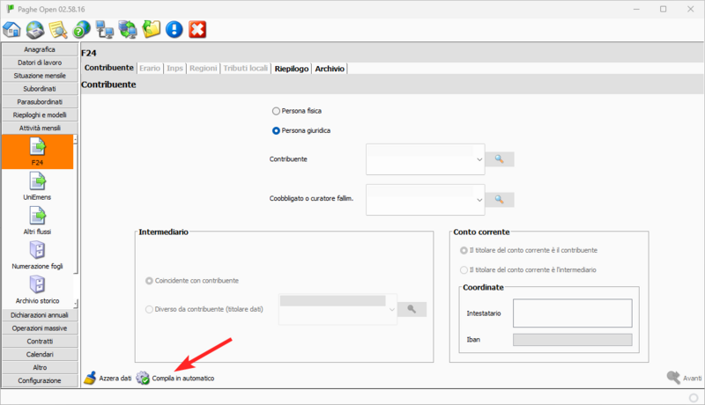Choose Diverso da contribuente radio option

click(x=148, y=309)
